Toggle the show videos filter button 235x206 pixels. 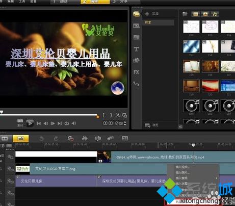[x=196, y=14]
